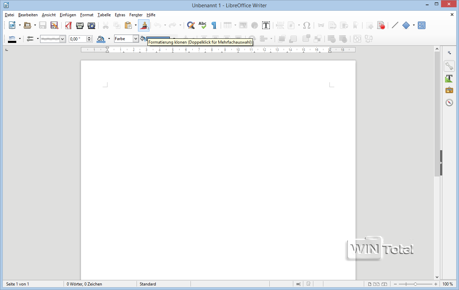459x290 pixels.
Task: Expand the basic shapes dropdown arrow
Action: coord(414,25)
